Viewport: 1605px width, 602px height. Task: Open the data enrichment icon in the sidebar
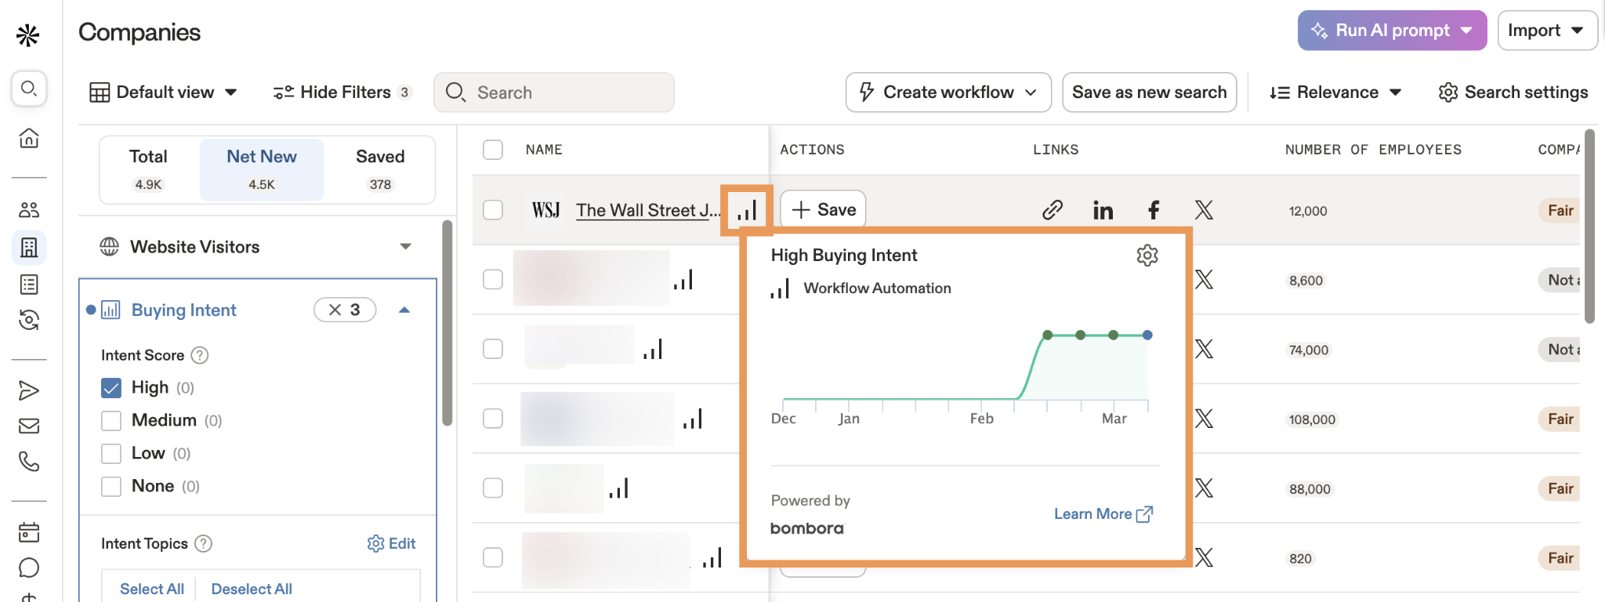29,320
